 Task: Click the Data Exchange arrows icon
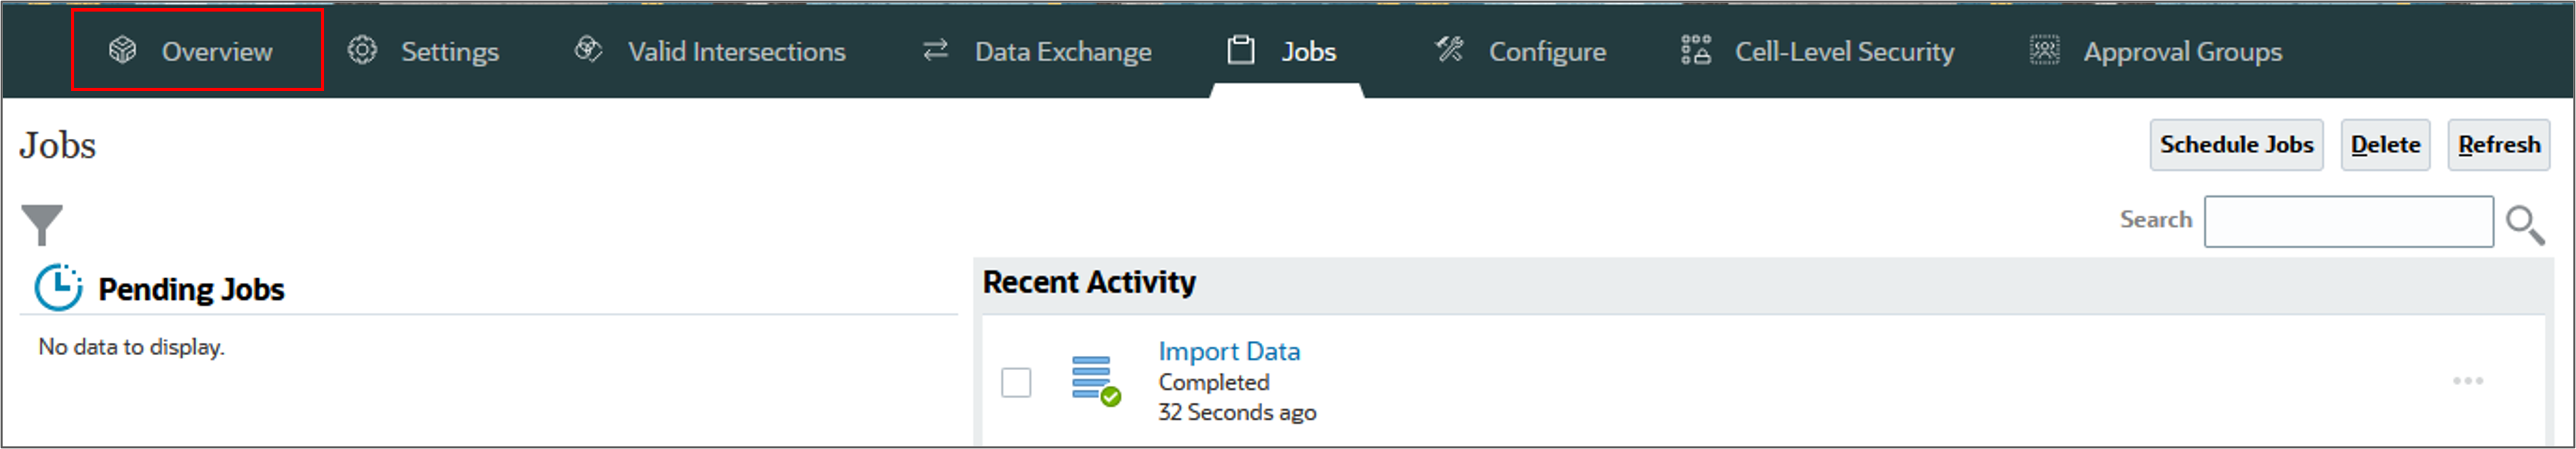[935, 50]
